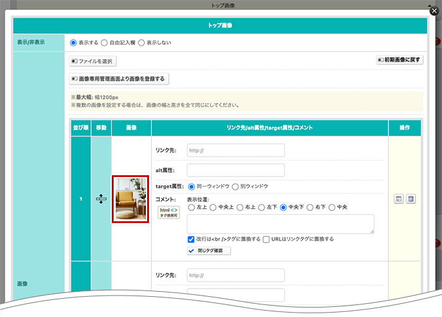Open 画像専用管理画面より画像を登録する

(x=118, y=79)
